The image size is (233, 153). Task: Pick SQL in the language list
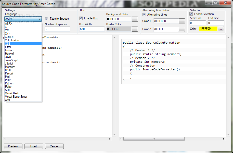(23, 90)
